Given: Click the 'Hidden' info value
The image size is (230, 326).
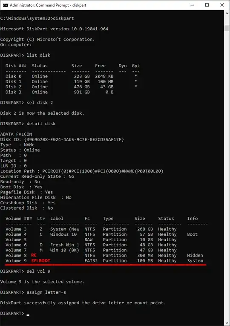Looking at the screenshot, I should 195,256.
